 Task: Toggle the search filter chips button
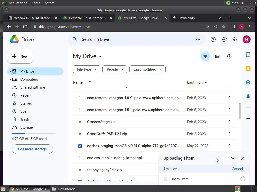[x=205, y=56]
